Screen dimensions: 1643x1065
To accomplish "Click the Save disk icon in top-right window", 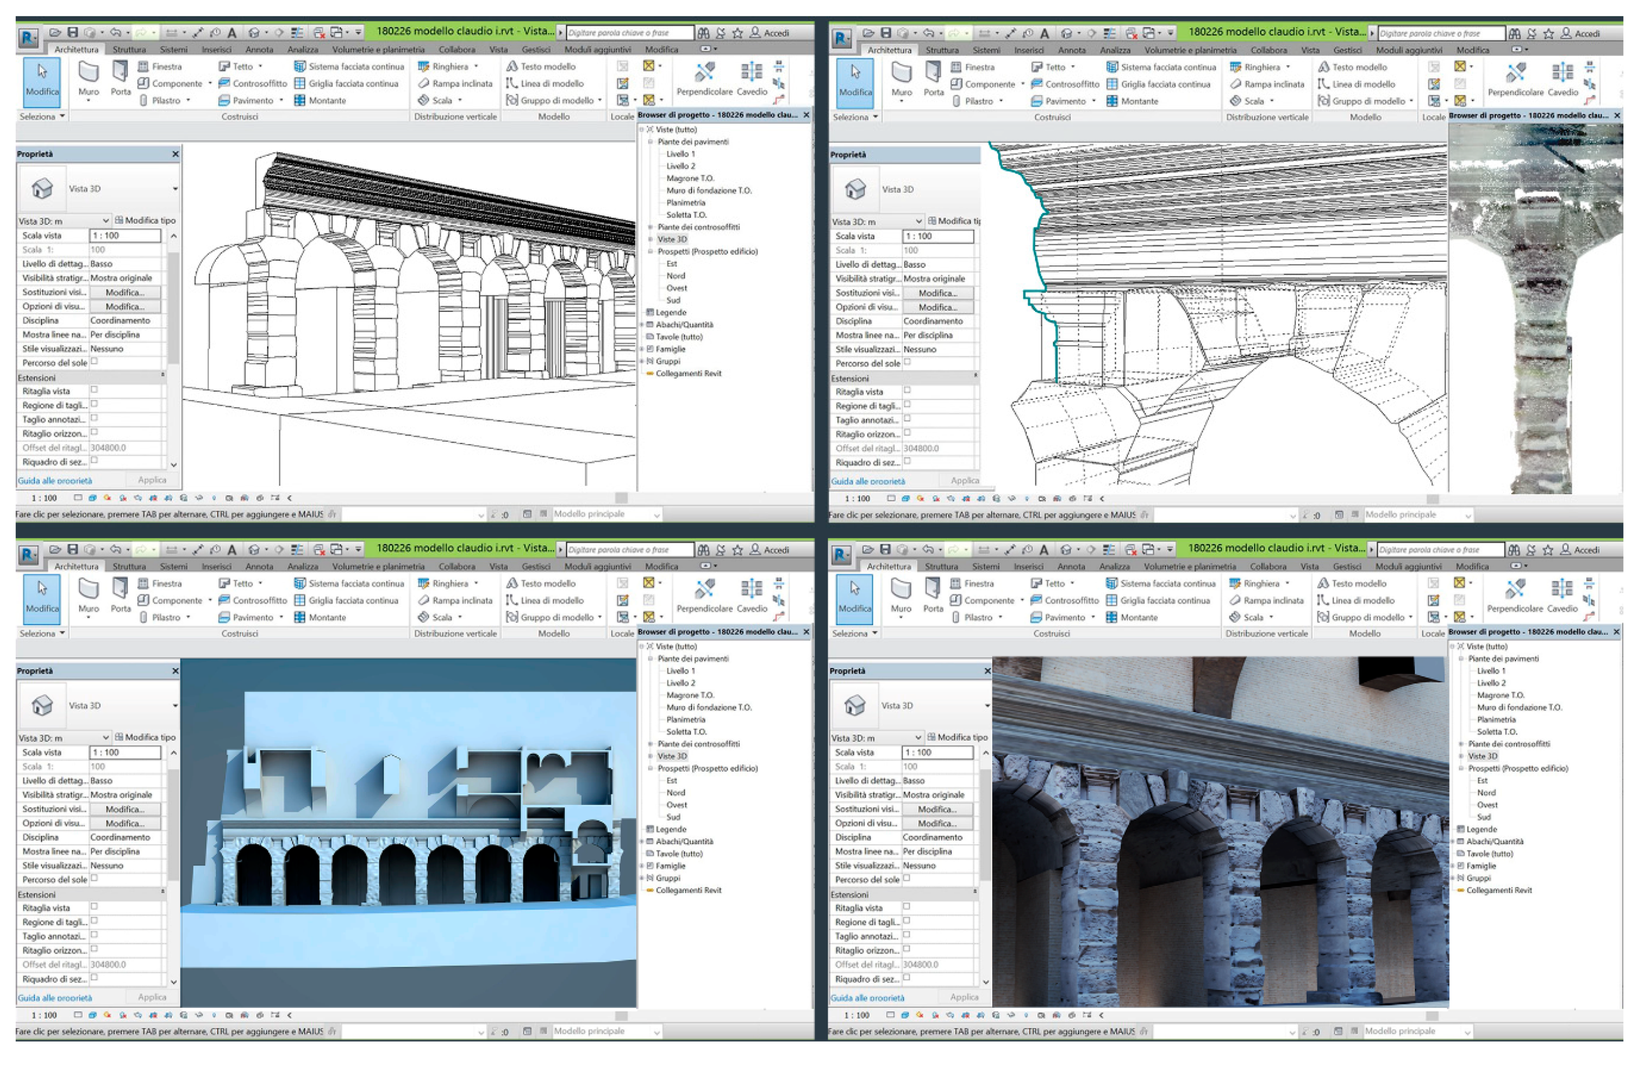I will click(886, 33).
